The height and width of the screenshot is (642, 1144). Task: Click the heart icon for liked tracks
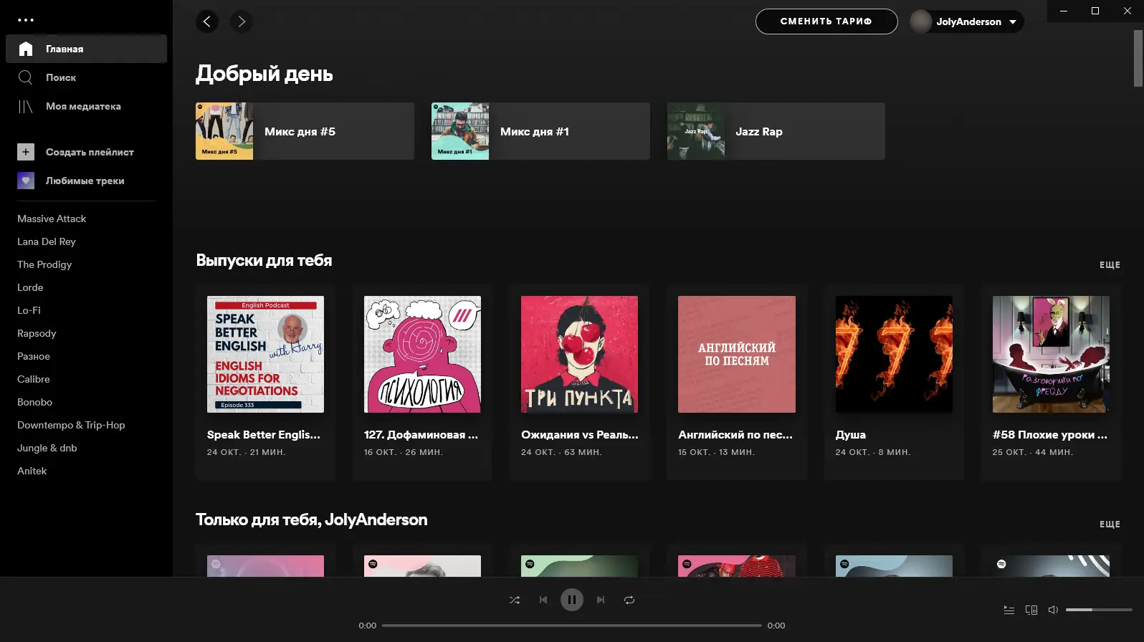[x=26, y=181]
